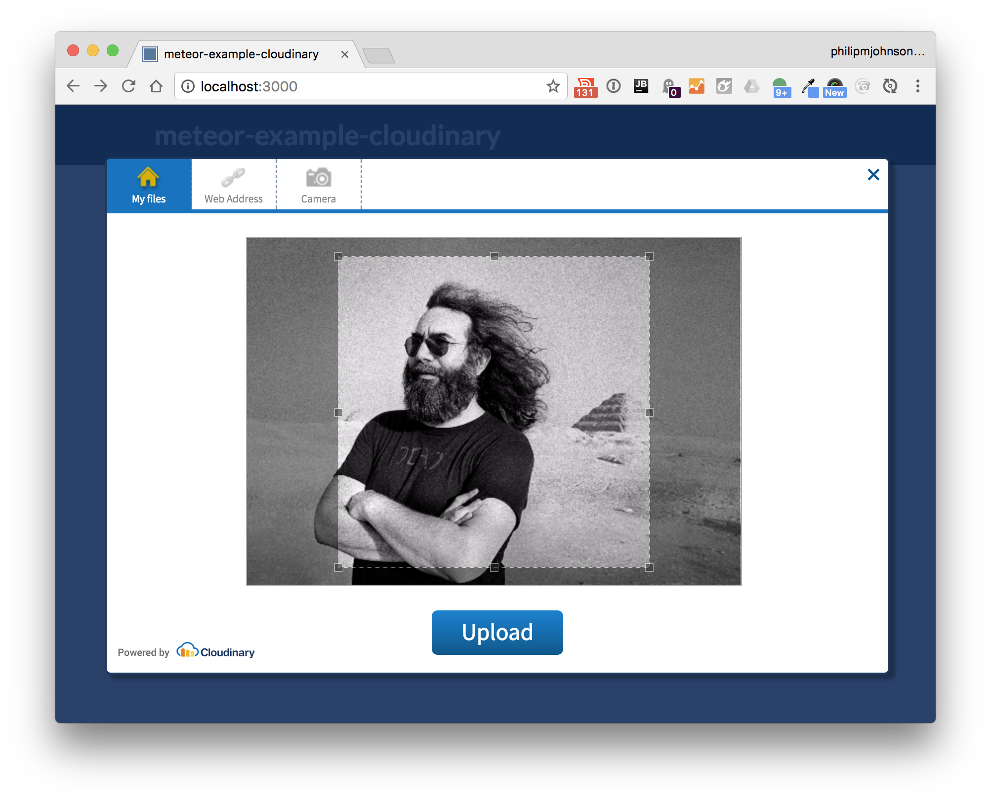
Task: Open Chrome's three-dot menu
Action: pos(917,86)
